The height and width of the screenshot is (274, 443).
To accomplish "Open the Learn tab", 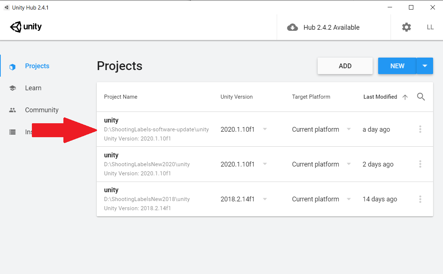I will [33, 88].
